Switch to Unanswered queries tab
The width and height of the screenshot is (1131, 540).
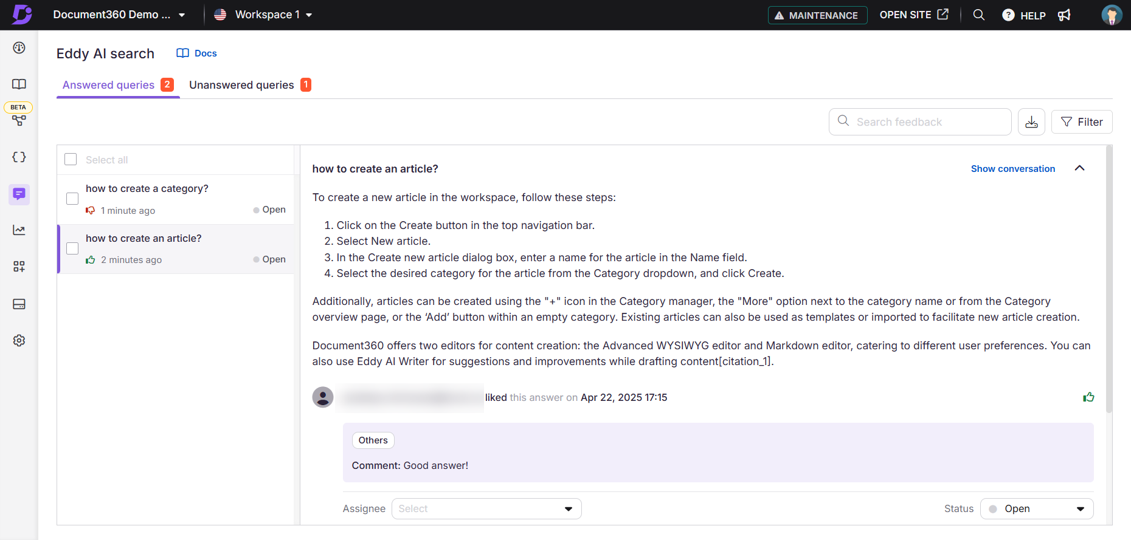coord(250,85)
